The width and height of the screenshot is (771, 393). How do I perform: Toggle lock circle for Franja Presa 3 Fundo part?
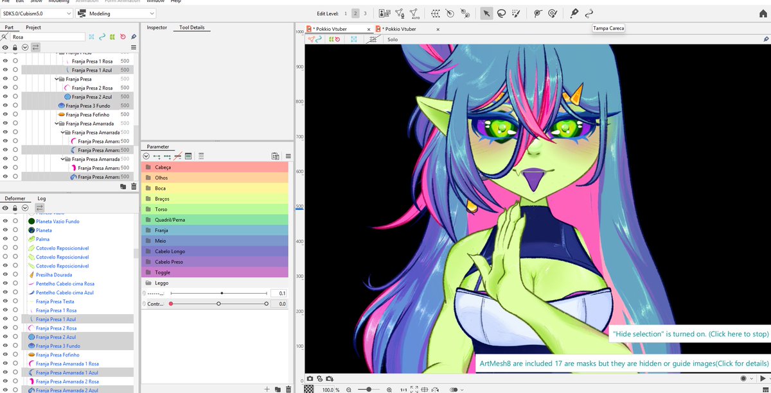[15, 105]
